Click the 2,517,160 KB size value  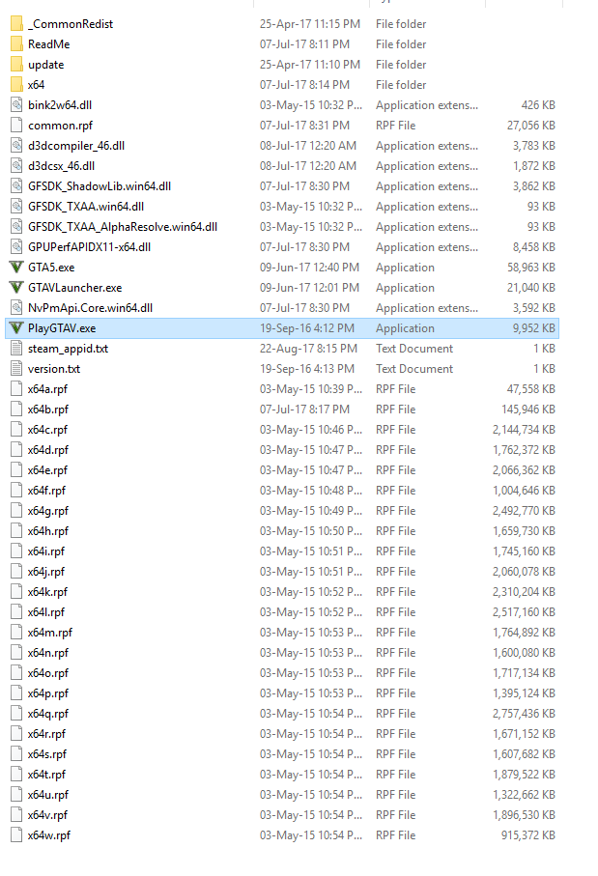point(525,612)
